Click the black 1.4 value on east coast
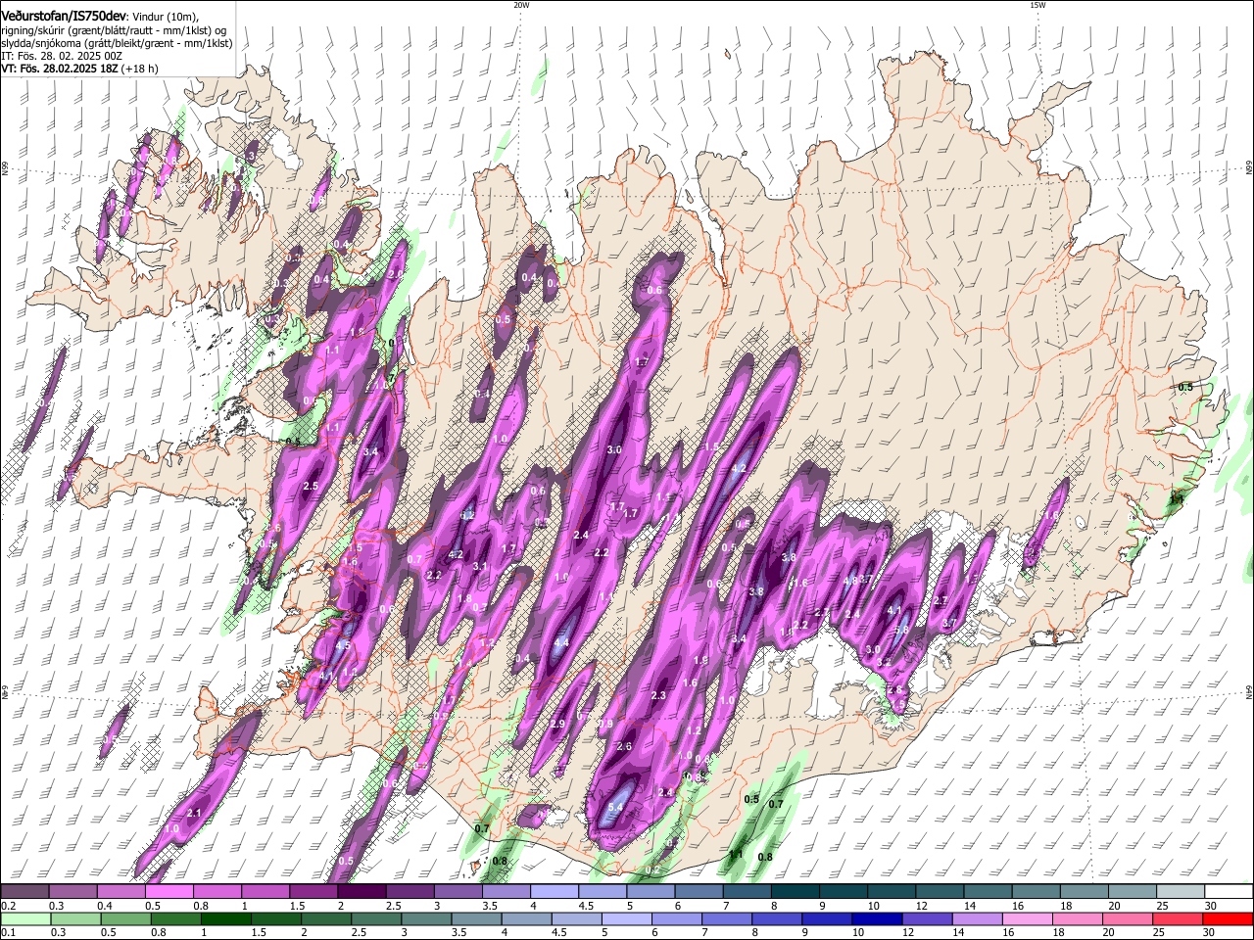The image size is (1254, 940). (1177, 499)
